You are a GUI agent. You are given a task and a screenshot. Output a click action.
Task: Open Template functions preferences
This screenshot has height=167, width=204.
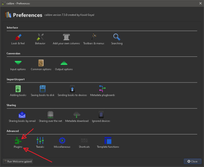pyautogui.click(x=108, y=143)
